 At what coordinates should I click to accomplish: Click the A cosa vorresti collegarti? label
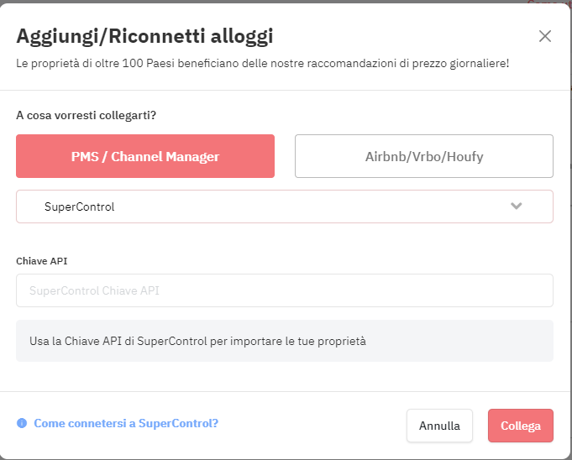(x=86, y=115)
